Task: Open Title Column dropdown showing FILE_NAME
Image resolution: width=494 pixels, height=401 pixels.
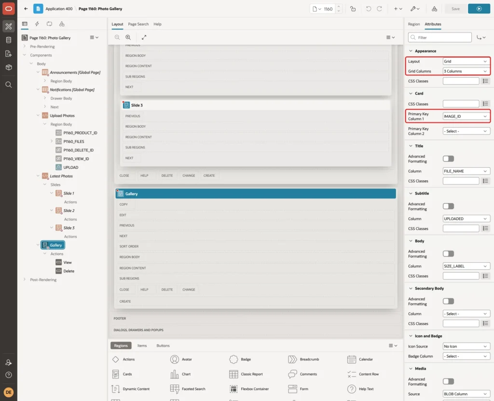Action: 466,171
